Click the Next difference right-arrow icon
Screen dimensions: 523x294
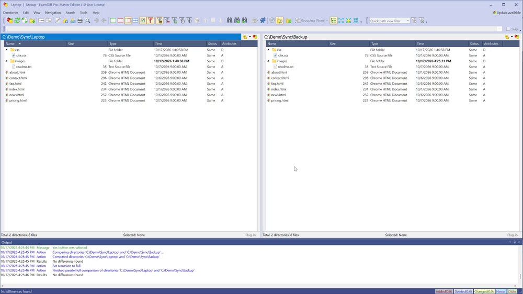(96, 21)
